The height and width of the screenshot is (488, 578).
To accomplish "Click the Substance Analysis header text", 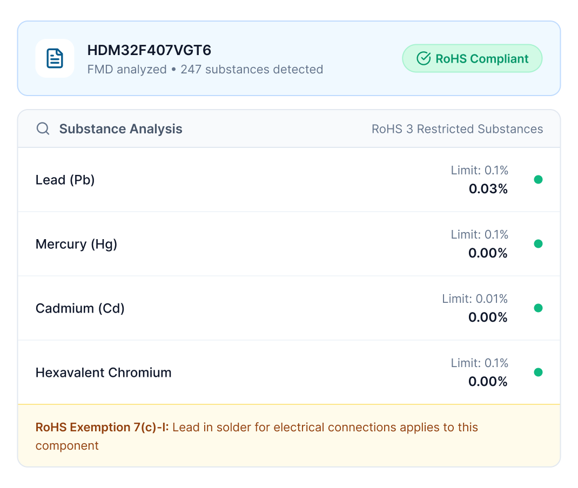I will point(121,129).
